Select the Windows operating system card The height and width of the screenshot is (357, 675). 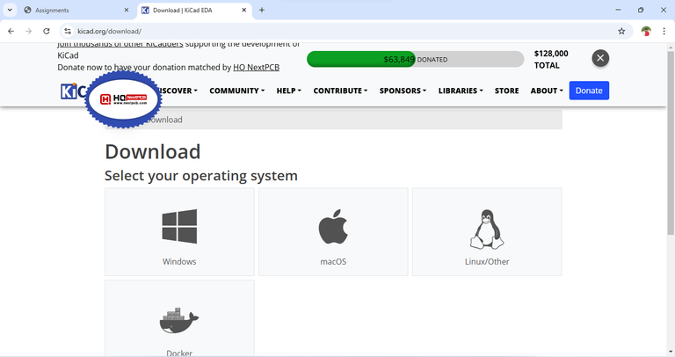tap(179, 231)
